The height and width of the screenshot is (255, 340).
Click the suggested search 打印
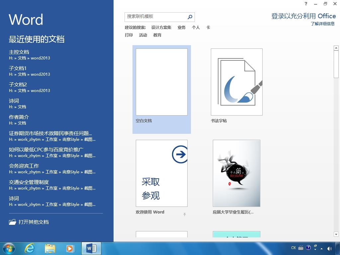[x=129, y=35]
